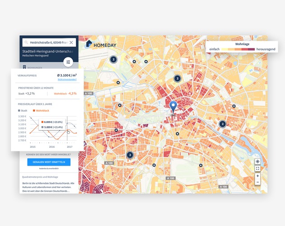Click tooltip value '8.899 € (+20.8%)'
The height and width of the screenshot is (226, 285).
coord(53,122)
